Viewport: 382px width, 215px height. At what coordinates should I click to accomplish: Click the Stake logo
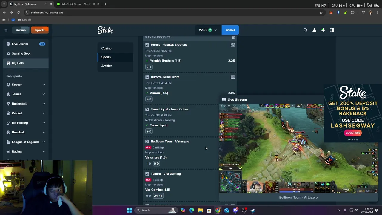tap(105, 30)
